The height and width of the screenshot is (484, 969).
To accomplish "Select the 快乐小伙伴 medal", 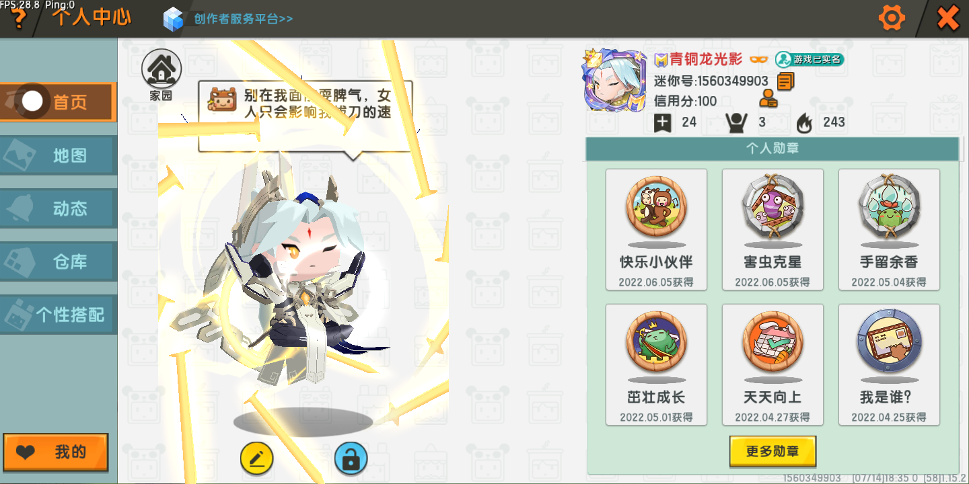I will point(656,229).
